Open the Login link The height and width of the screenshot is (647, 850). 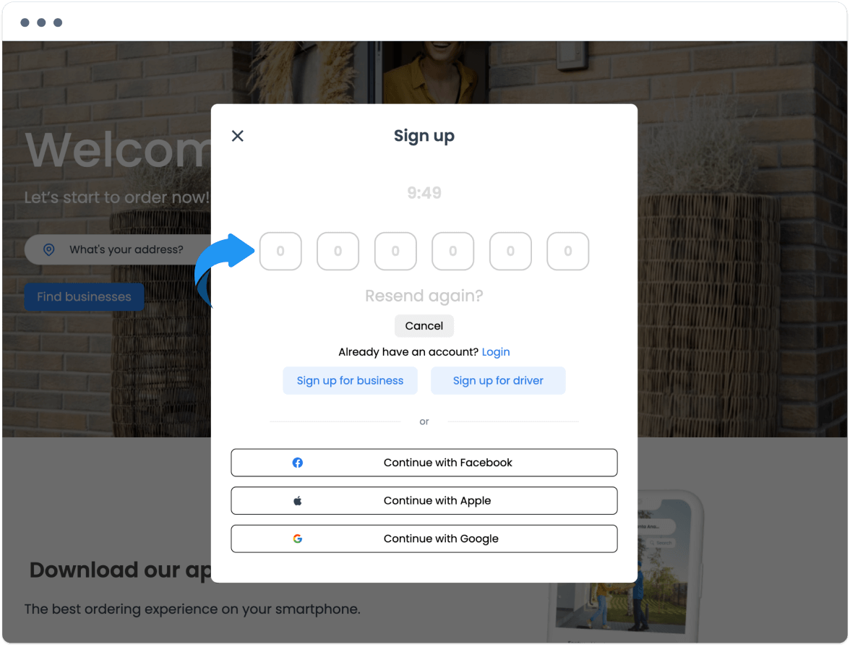(496, 352)
